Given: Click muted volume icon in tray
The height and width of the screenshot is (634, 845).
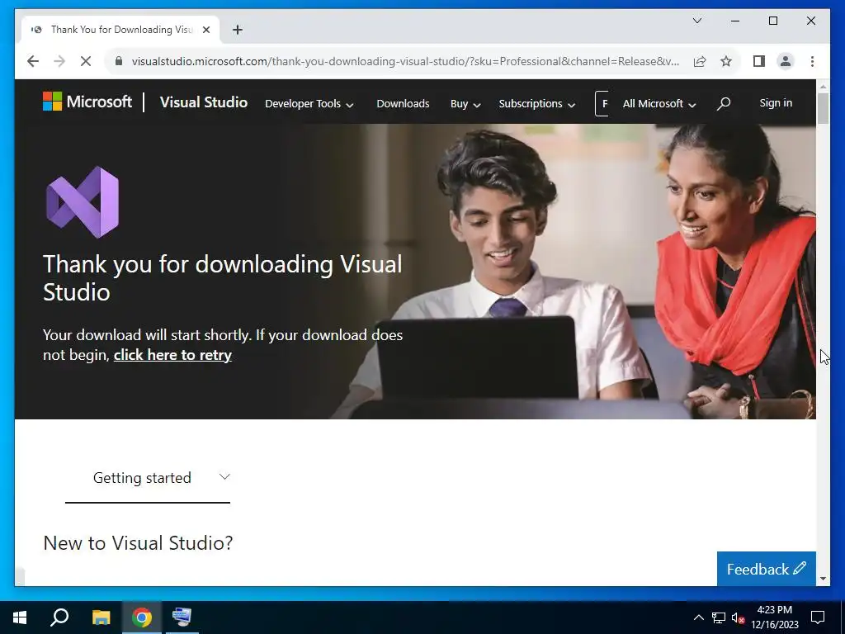Looking at the screenshot, I should click(738, 617).
